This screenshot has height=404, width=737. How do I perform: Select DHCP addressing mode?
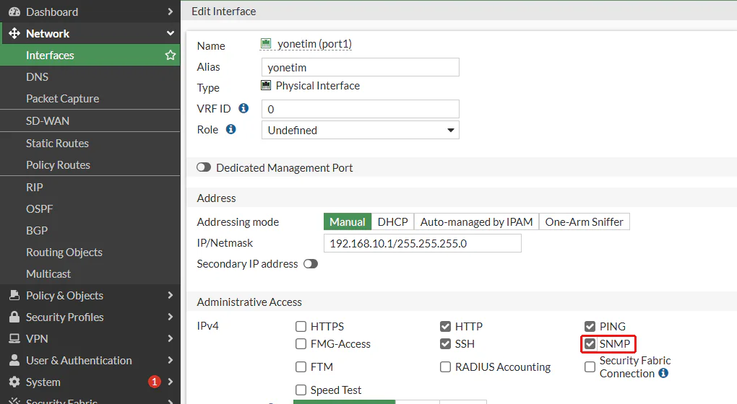[x=392, y=221]
